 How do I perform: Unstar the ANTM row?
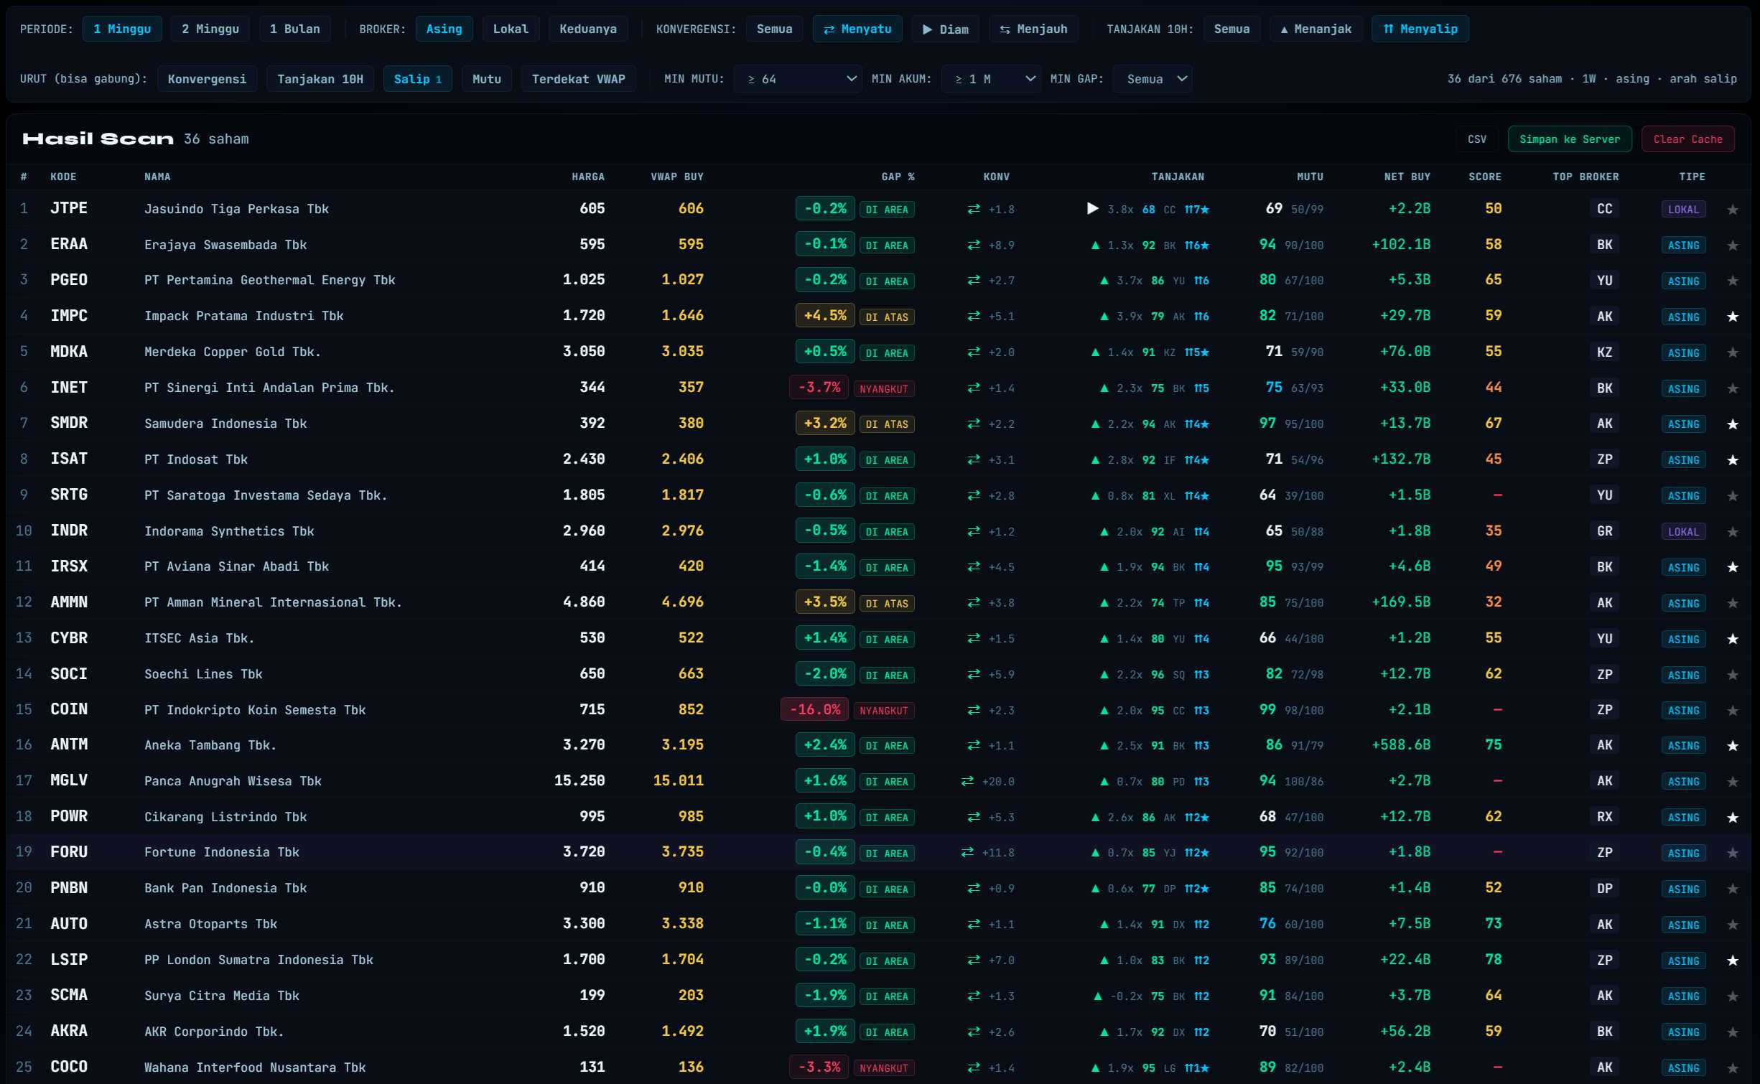tap(1732, 746)
